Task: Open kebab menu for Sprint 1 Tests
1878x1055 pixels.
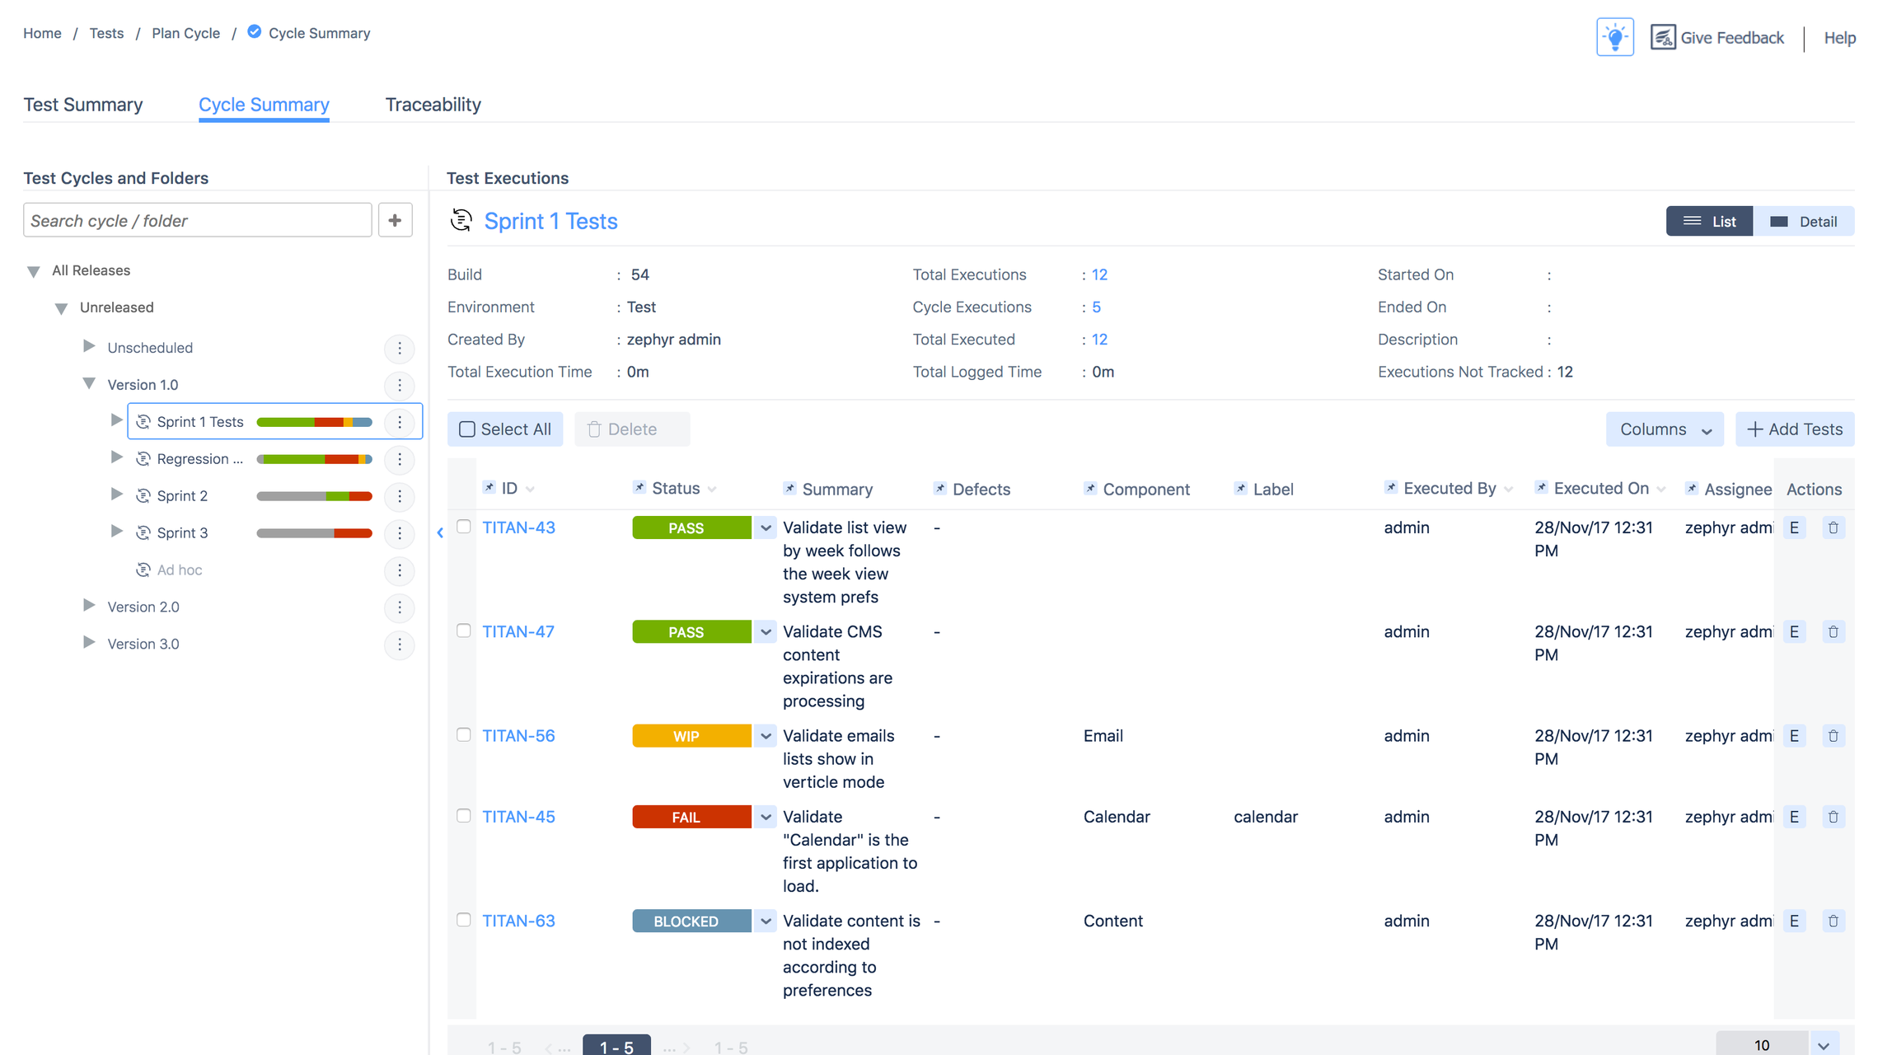Action: [400, 422]
